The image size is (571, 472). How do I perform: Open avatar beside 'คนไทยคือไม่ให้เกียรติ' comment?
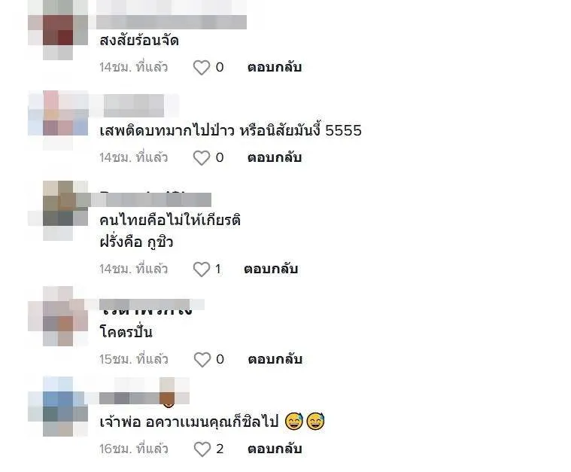tap(58, 210)
